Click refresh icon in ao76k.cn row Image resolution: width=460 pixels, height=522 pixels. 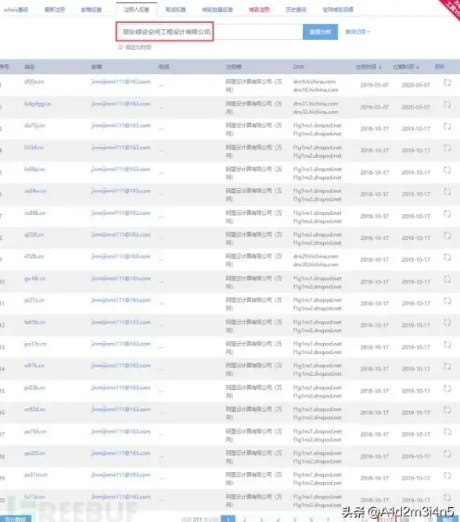[x=447, y=432]
